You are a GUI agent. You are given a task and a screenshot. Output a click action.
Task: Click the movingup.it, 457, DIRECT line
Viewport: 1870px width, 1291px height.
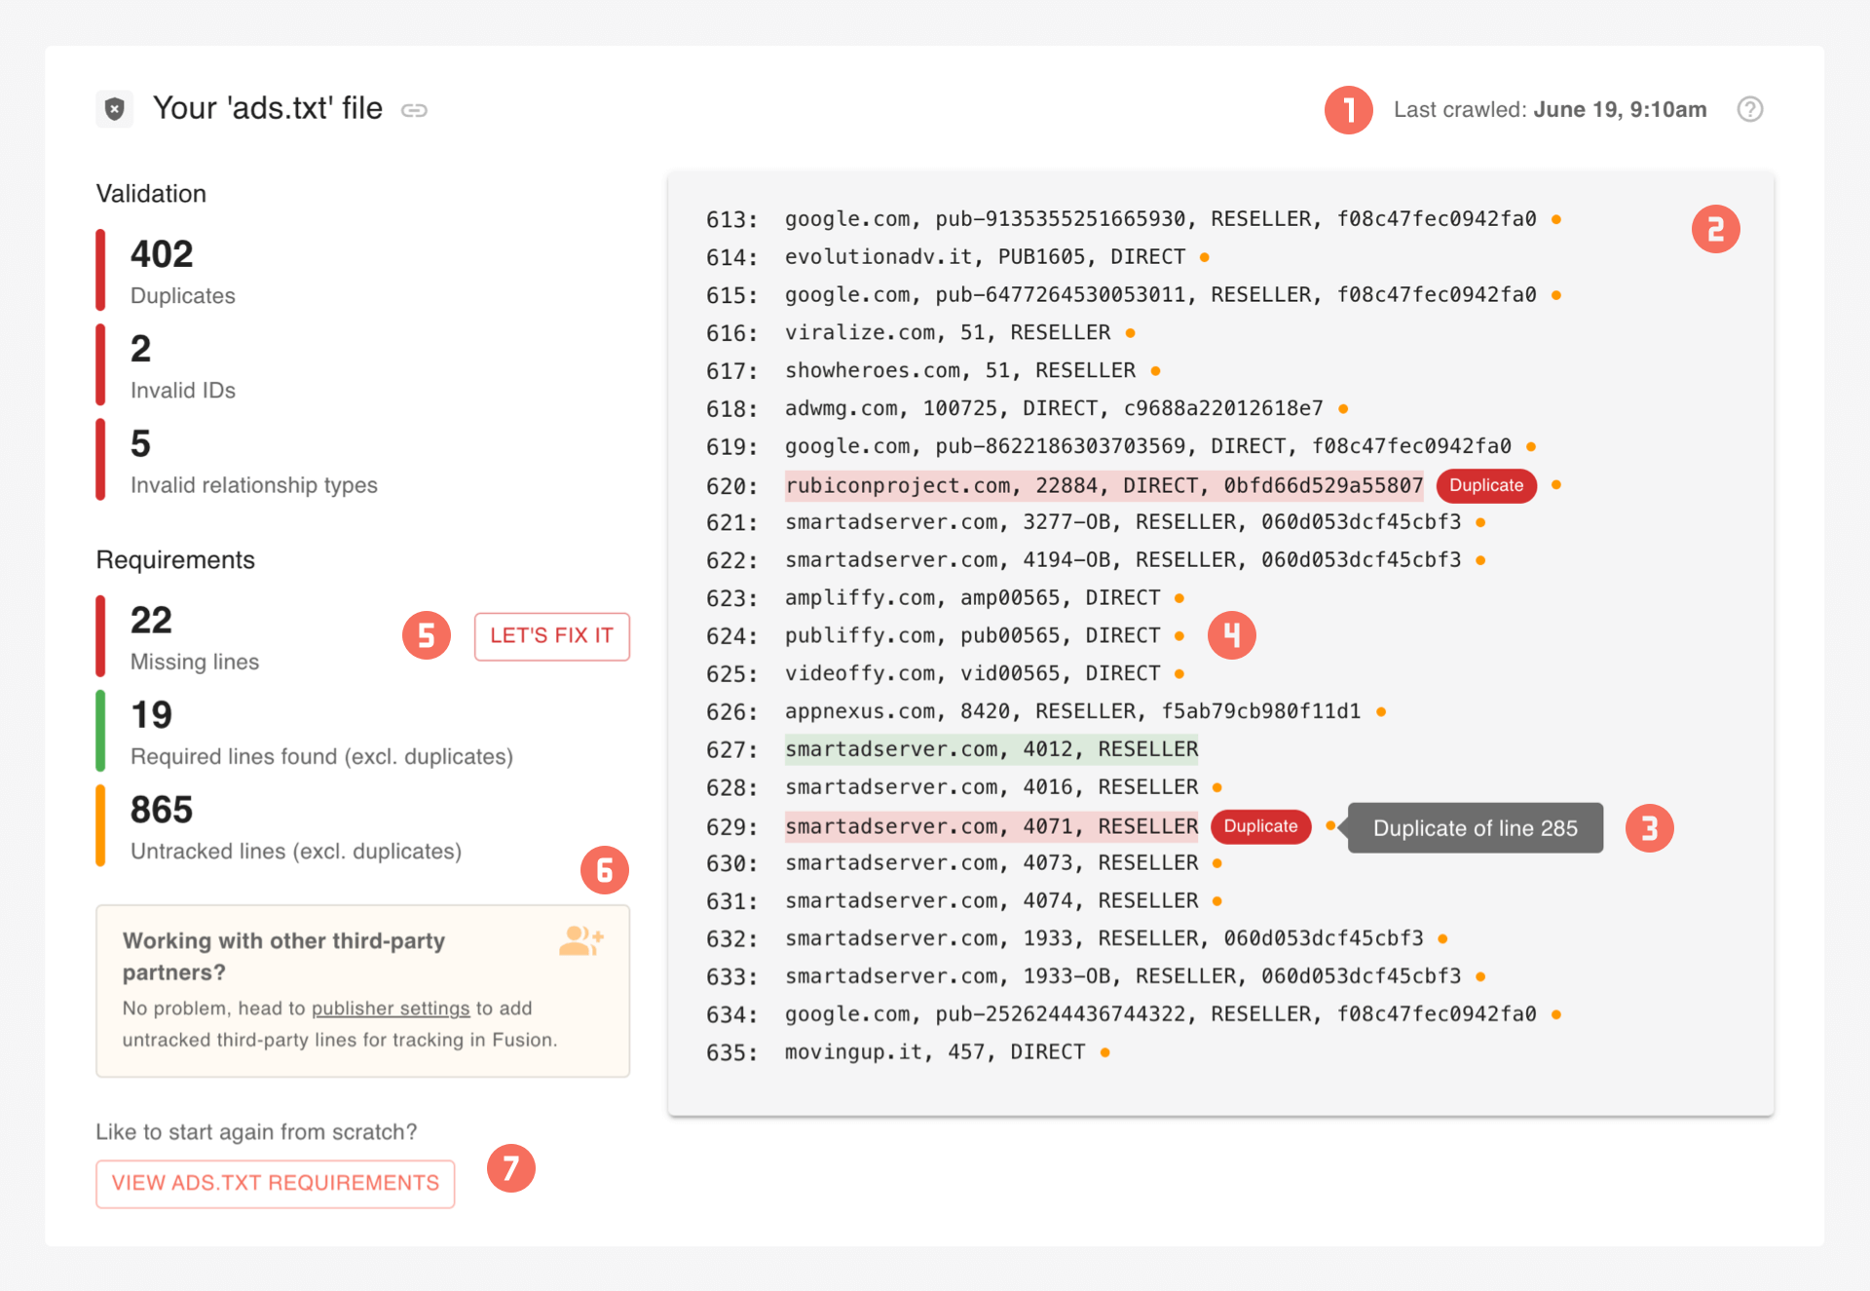pyautogui.click(x=935, y=1052)
